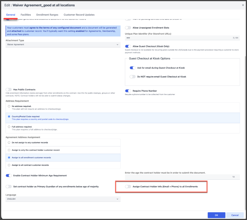The height and width of the screenshot is (220, 247).
Task: Enable Has Public Contracts toggle
Action: pyautogui.click(x=9, y=90)
